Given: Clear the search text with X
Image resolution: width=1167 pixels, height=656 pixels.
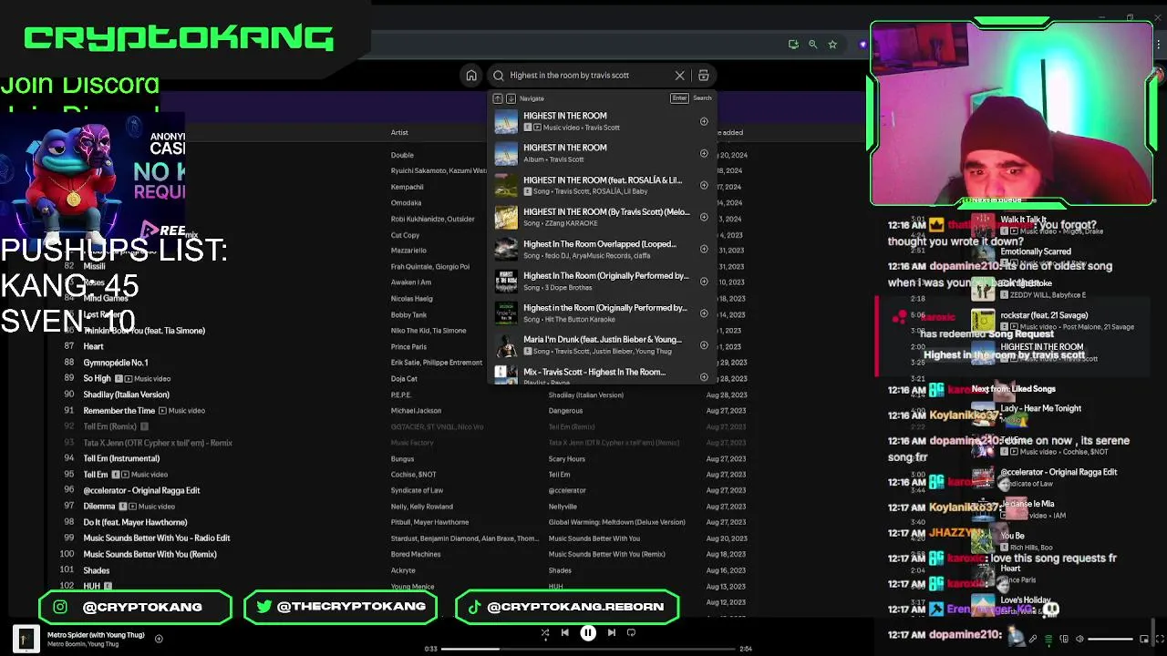Looking at the screenshot, I should pos(679,76).
